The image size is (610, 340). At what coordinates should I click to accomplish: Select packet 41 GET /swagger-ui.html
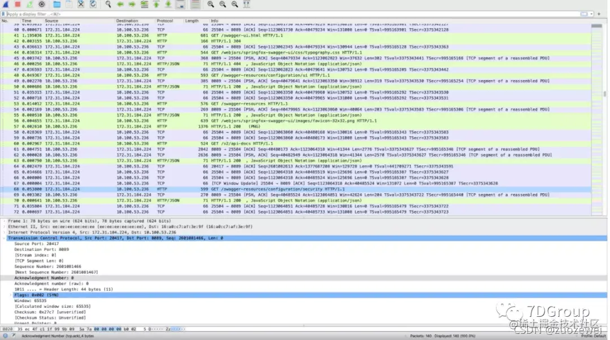pos(295,36)
